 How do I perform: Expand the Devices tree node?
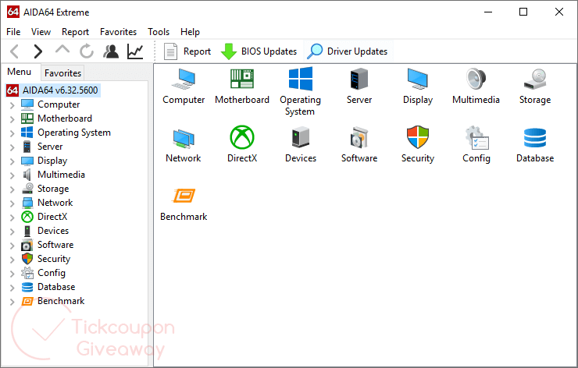coord(12,232)
